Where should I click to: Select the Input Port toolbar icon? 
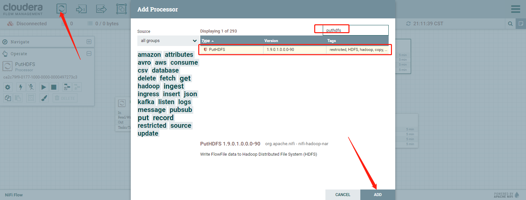81,9
